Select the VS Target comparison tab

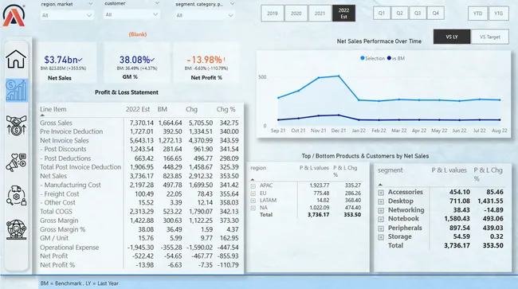[x=490, y=37]
